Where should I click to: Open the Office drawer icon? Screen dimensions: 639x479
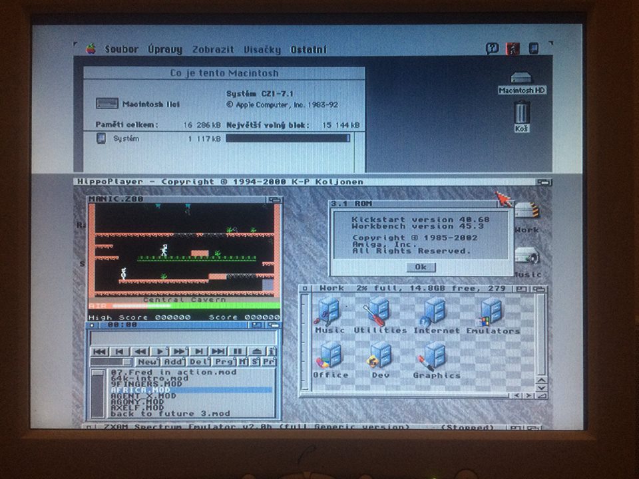click(331, 356)
